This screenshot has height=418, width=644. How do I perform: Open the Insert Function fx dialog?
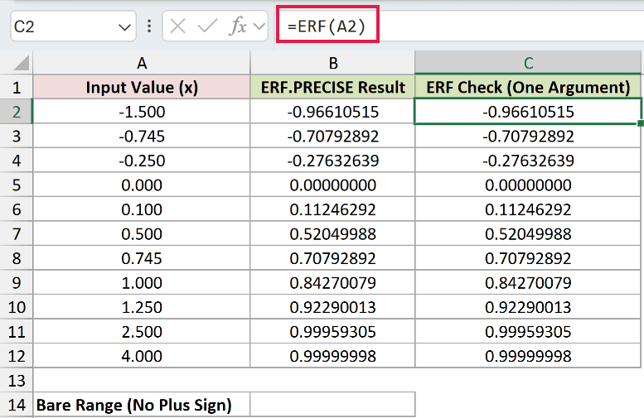(x=238, y=26)
